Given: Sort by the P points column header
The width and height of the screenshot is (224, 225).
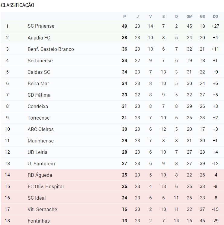Looking at the screenshot, I should (x=124, y=17).
